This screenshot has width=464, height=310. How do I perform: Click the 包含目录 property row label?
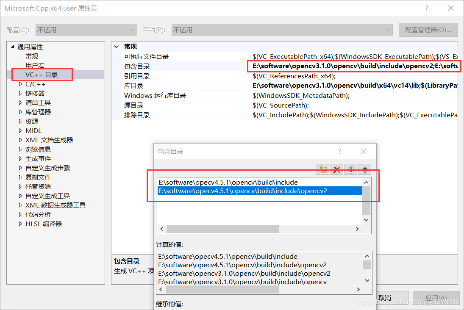coord(137,66)
